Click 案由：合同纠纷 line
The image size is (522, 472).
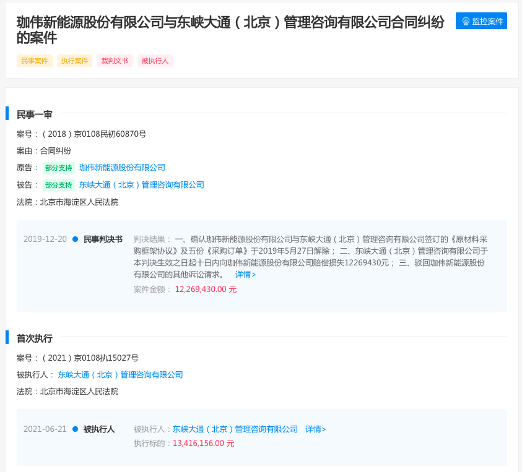pyautogui.click(x=44, y=151)
